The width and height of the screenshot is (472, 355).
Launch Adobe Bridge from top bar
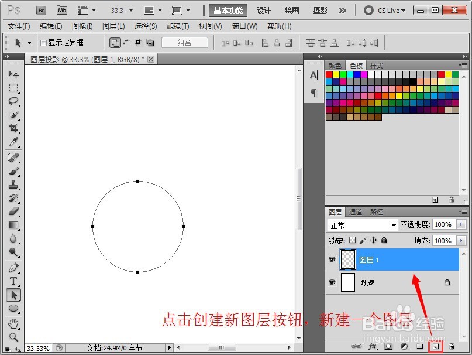tap(41, 11)
